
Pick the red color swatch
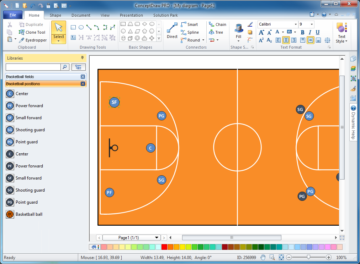(x=164, y=247)
